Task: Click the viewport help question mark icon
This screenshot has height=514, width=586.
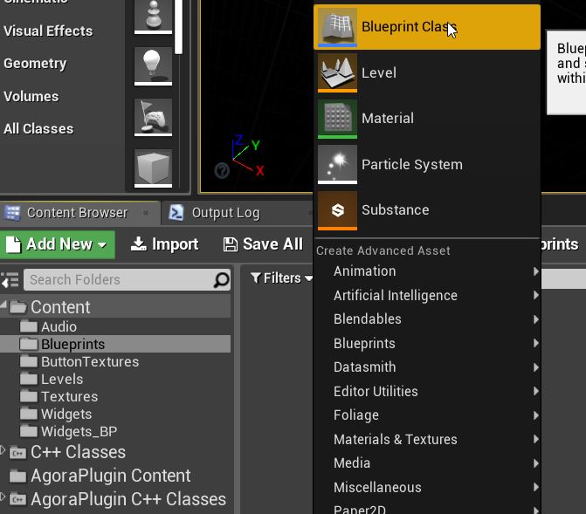Action: tap(222, 171)
